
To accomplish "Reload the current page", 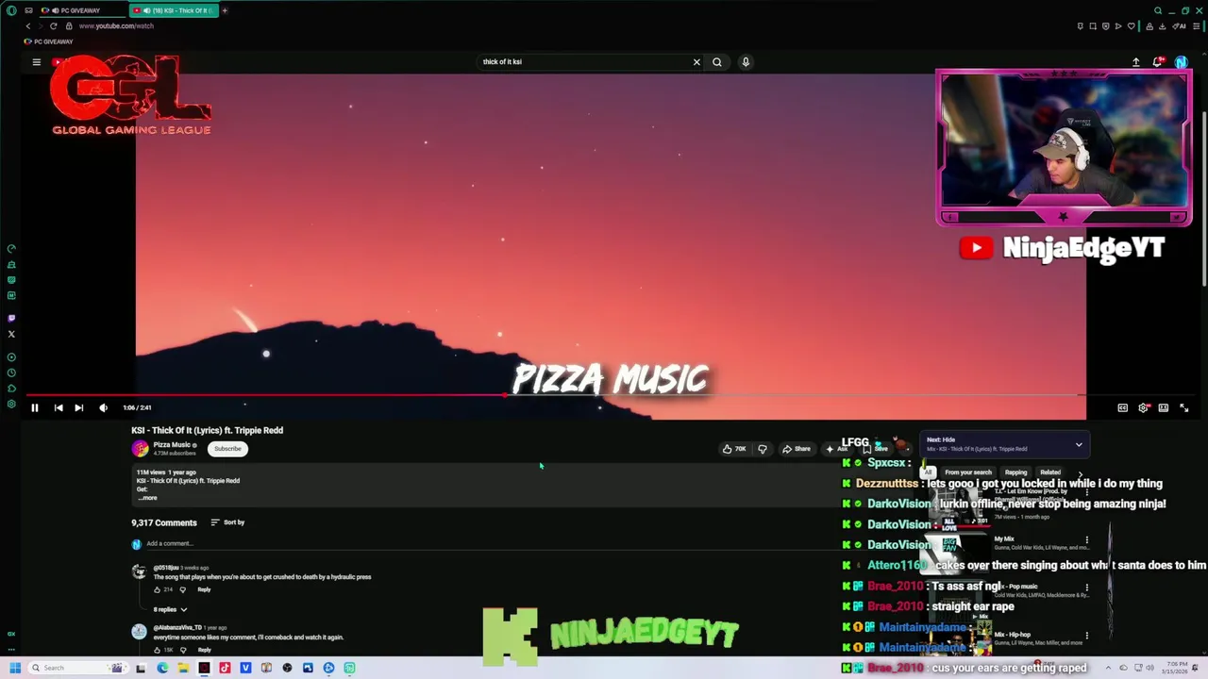I will click(x=53, y=26).
